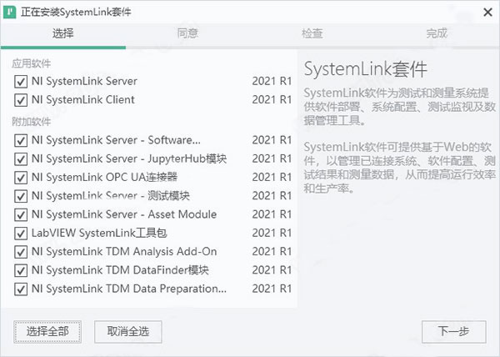
Task: Toggle the Server - Software... add-on checkbox
Action: click(21, 140)
